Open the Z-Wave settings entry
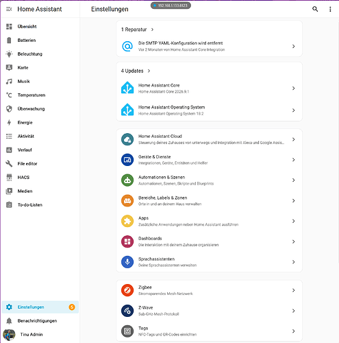 pyautogui.click(x=209, y=311)
